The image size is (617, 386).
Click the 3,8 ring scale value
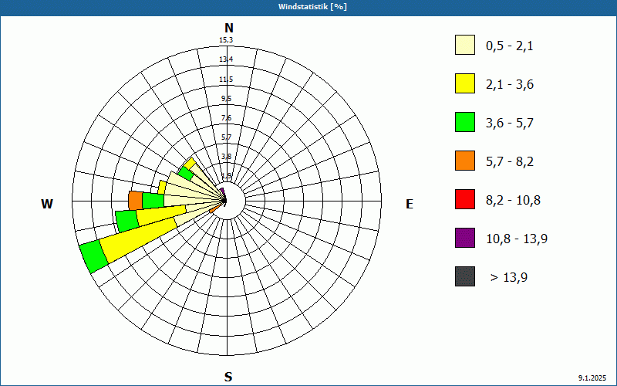(226, 157)
